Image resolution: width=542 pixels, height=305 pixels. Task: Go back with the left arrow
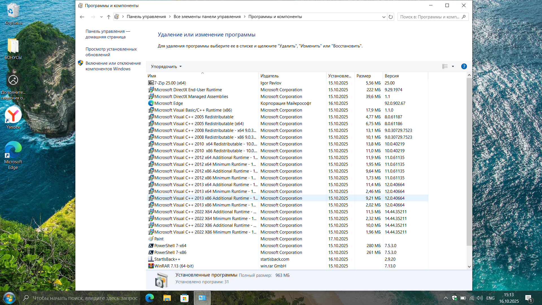pos(82,17)
